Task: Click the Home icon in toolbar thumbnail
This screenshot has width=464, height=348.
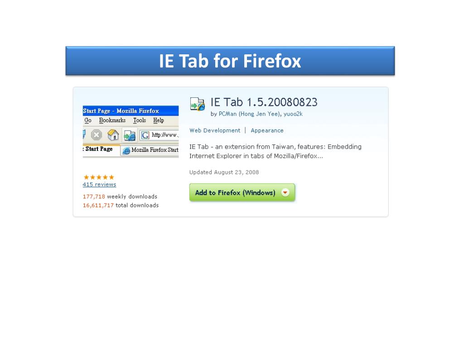Action: 113,135
